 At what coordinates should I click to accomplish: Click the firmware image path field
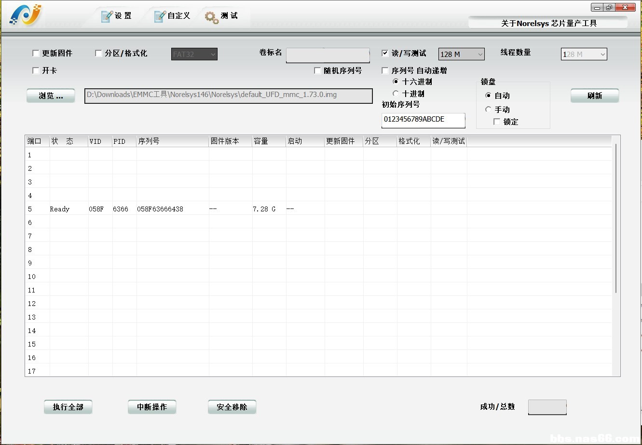click(229, 96)
